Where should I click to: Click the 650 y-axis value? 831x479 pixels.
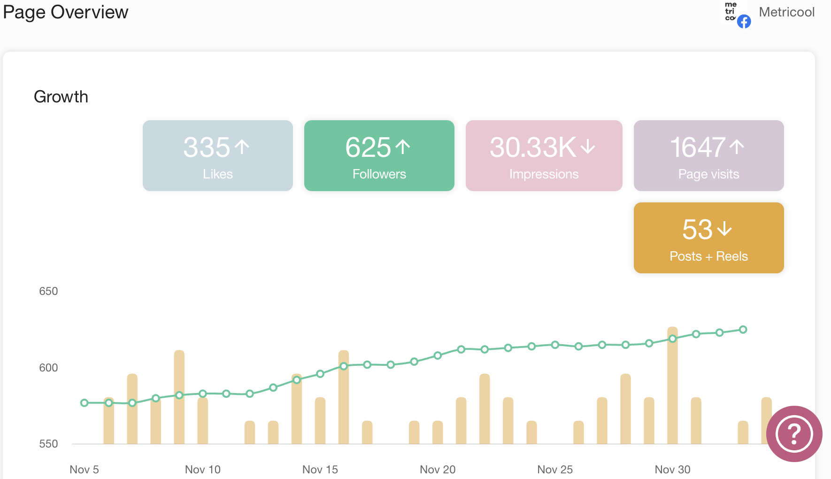[x=48, y=291]
